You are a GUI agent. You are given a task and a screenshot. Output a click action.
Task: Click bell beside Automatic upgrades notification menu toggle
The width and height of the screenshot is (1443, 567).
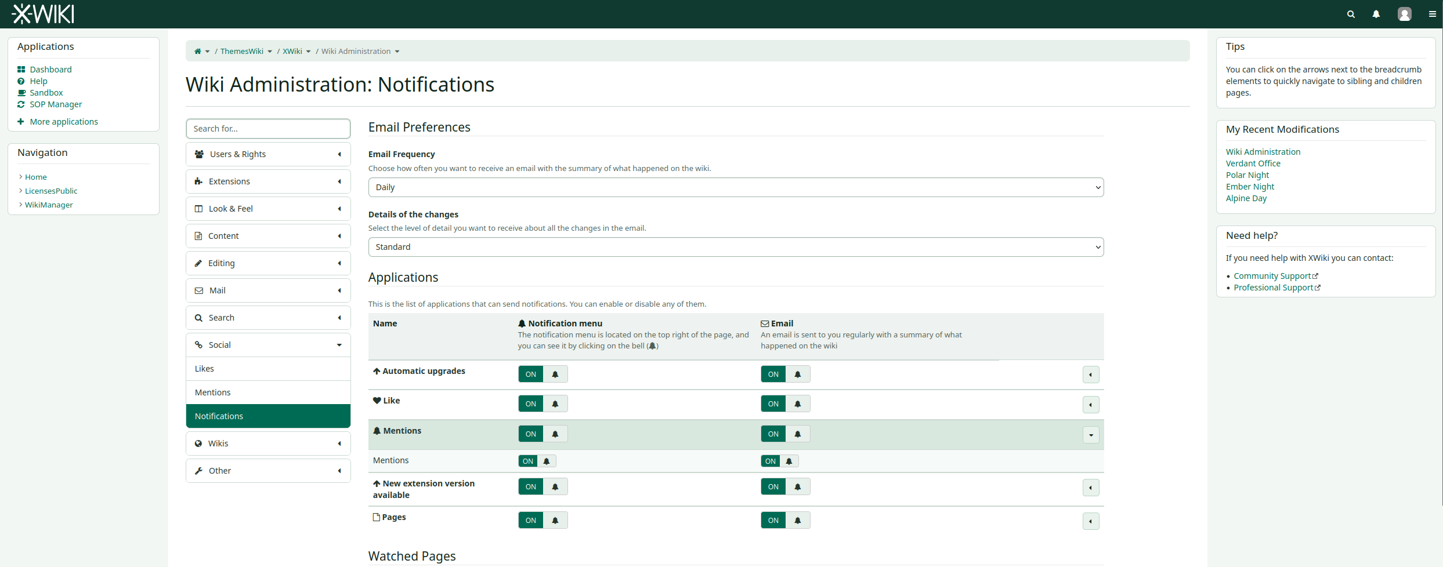(555, 375)
